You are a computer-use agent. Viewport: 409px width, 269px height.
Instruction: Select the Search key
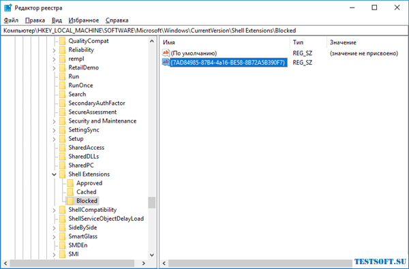(x=77, y=94)
